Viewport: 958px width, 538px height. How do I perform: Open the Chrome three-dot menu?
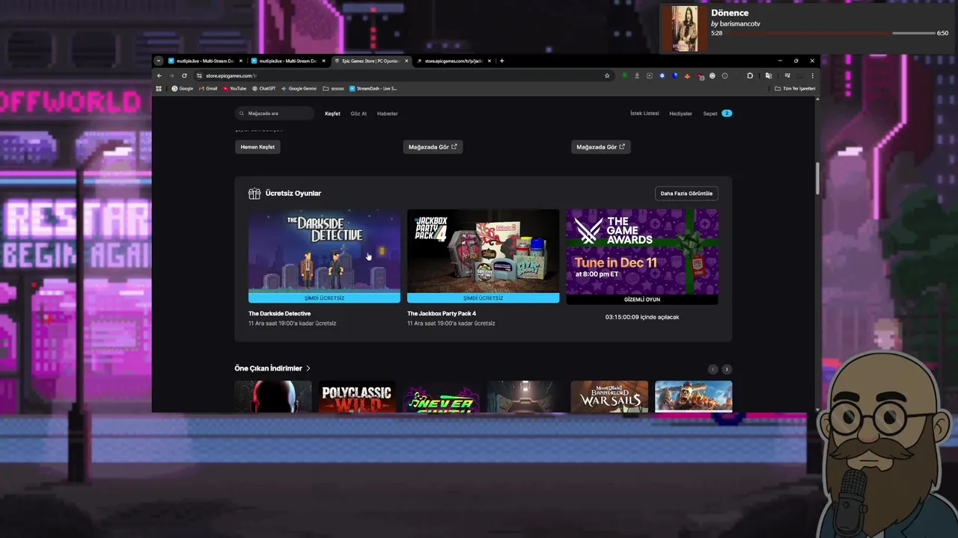812,75
